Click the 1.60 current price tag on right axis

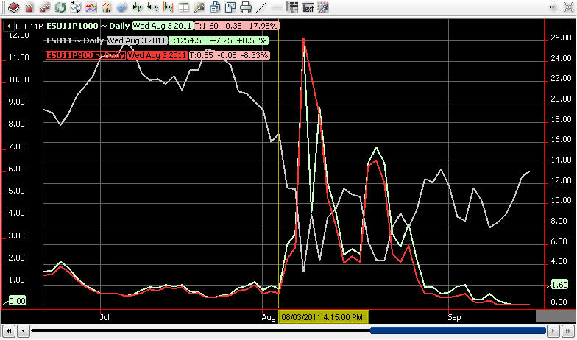[x=559, y=285]
